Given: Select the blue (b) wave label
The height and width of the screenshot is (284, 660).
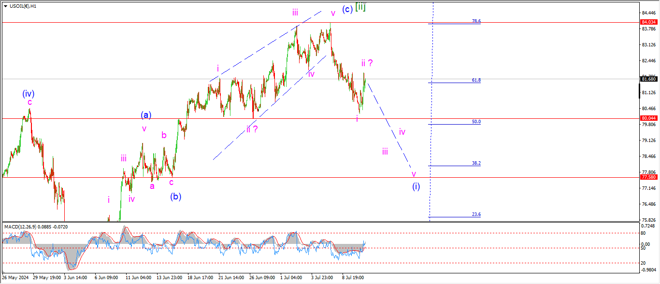Looking at the screenshot, I should (175, 197).
